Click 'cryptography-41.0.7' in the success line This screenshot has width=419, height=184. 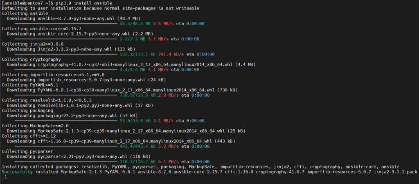coord(280,172)
